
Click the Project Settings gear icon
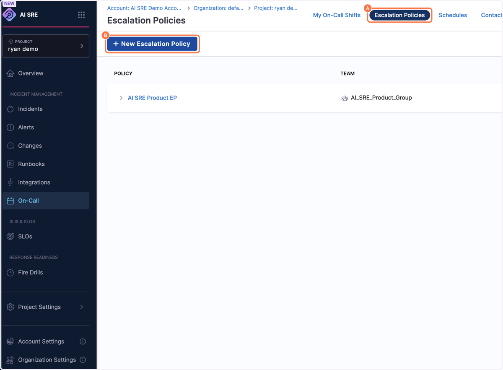(10, 307)
